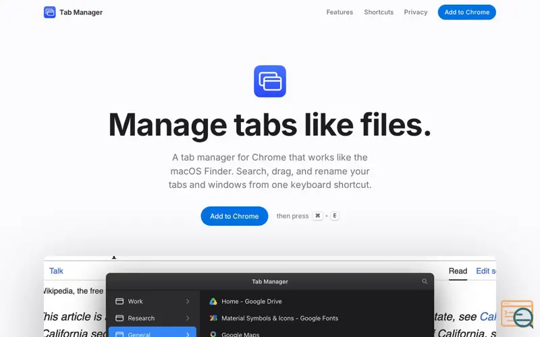Image resolution: width=540 pixels, height=337 pixels.
Task: Expand the Research window chevron
Action: pyautogui.click(x=188, y=318)
